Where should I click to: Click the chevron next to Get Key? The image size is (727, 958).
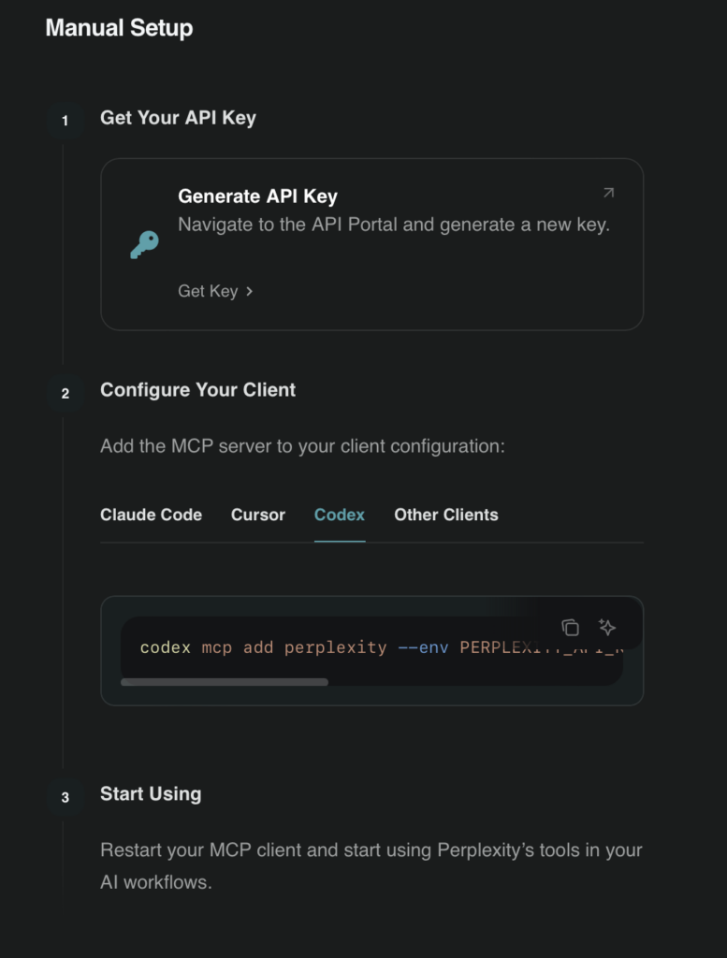[250, 291]
